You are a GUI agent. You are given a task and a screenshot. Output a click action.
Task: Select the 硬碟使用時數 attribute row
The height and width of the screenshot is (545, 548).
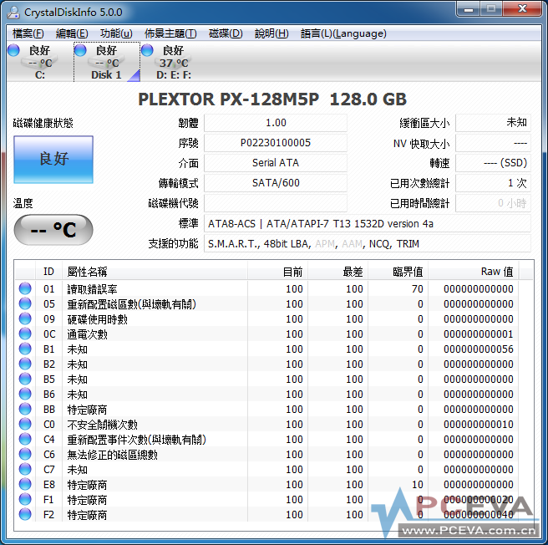[x=266, y=318]
